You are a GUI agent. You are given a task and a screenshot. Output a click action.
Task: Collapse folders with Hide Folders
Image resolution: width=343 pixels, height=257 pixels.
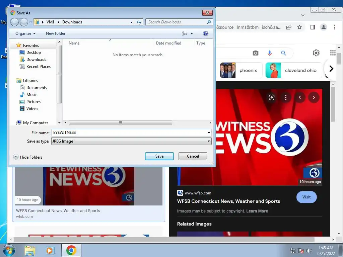(x=28, y=157)
